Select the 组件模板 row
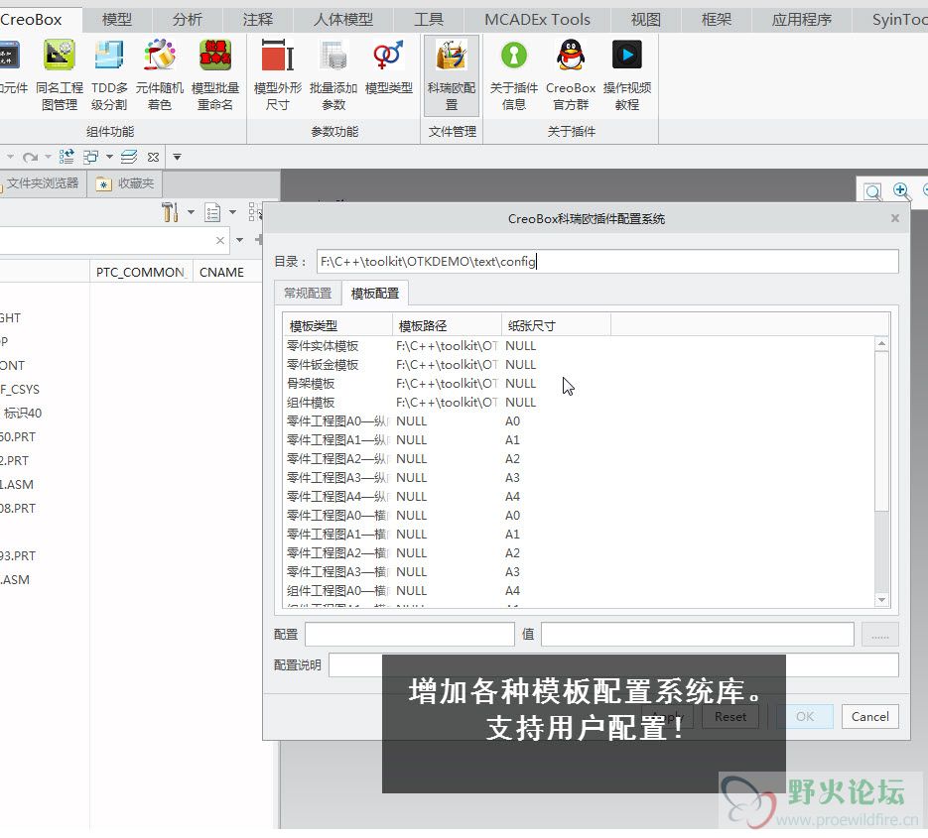The width and height of the screenshot is (928, 838). point(580,403)
